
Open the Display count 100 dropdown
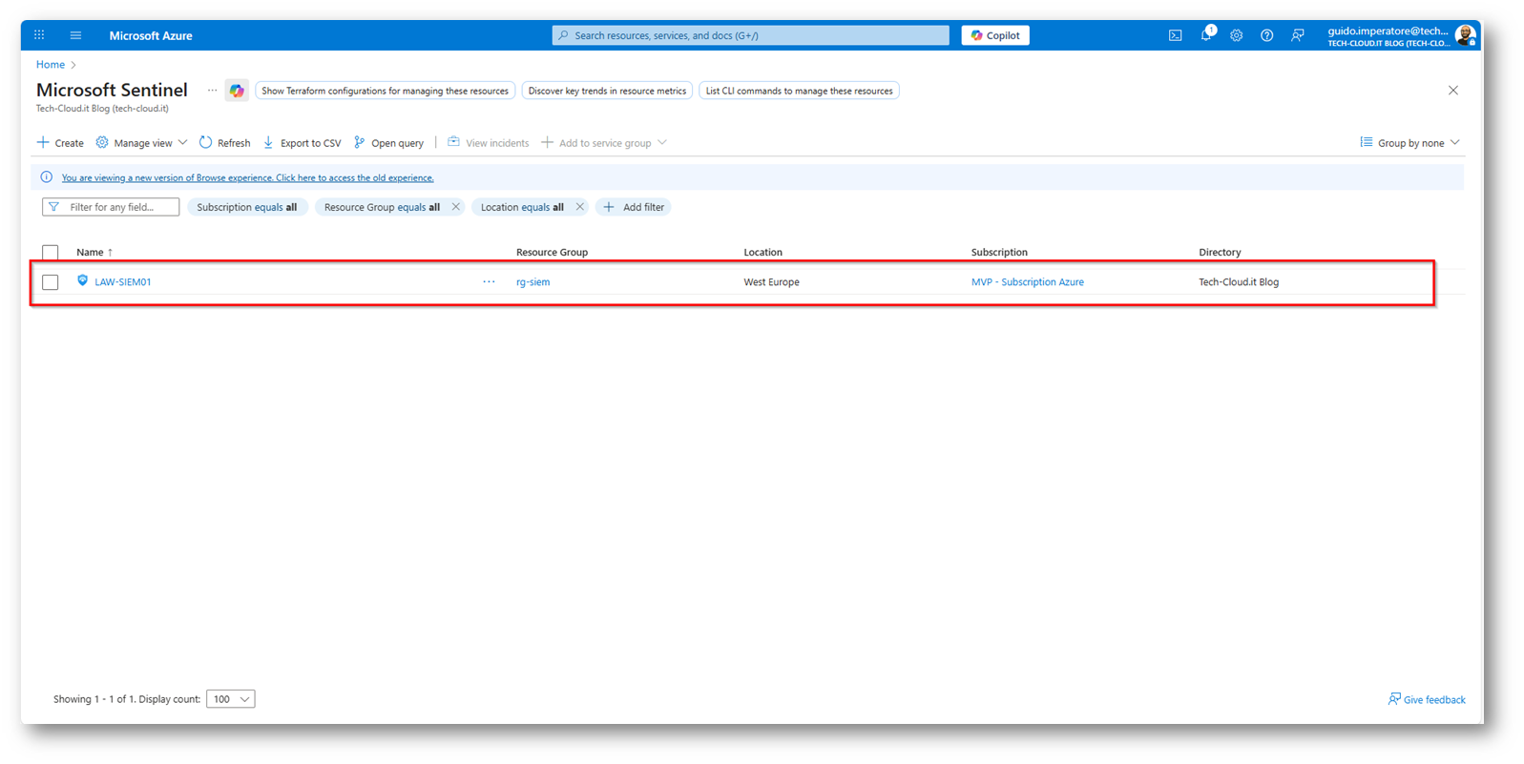231,699
